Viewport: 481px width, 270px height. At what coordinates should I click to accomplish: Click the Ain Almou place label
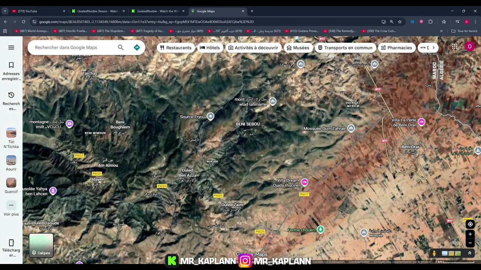click(108, 165)
